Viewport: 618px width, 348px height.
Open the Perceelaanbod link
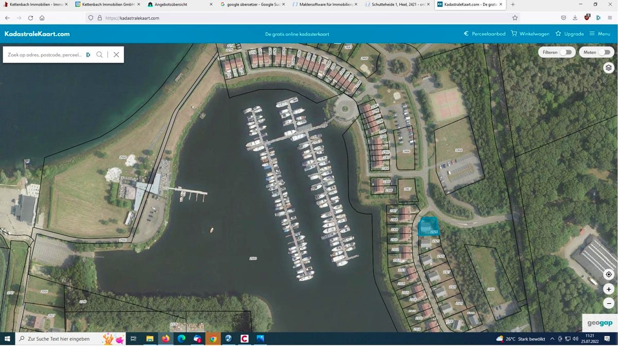(484, 34)
